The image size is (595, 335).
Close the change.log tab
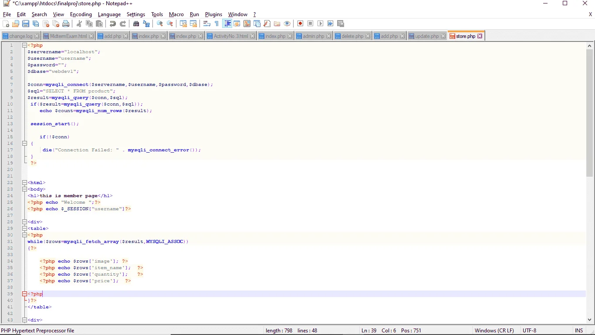coord(37,36)
